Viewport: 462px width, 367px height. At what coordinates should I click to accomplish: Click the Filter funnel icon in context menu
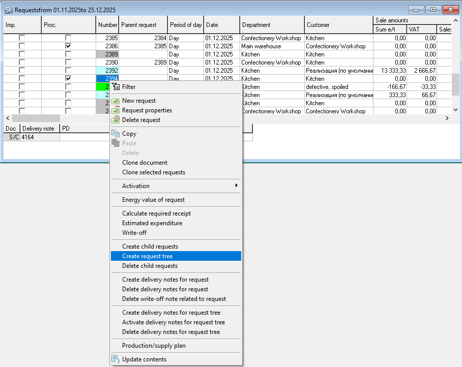point(115,87)
